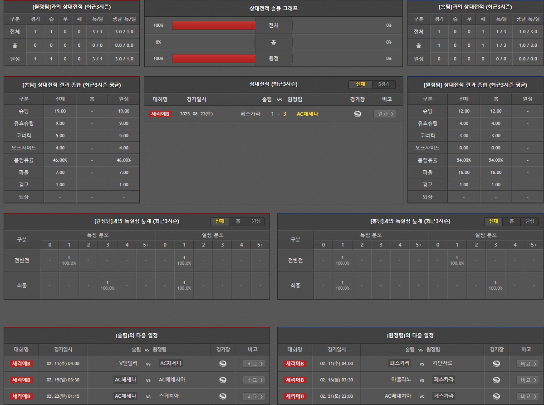Screen dimensions: 544x405
Task: Click 스페지아 team name in home schedule
Action: click(x=169, y=396)
